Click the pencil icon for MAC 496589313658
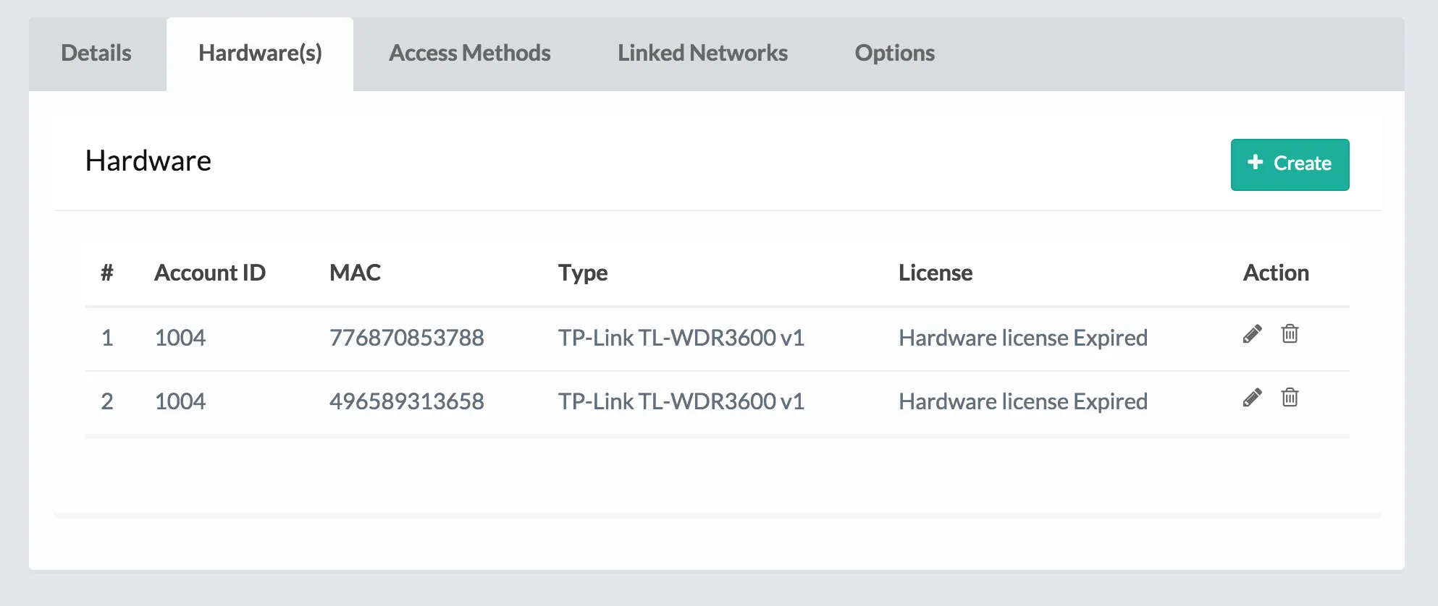Screen dimensions: 1438x606 pos(1252,398)
